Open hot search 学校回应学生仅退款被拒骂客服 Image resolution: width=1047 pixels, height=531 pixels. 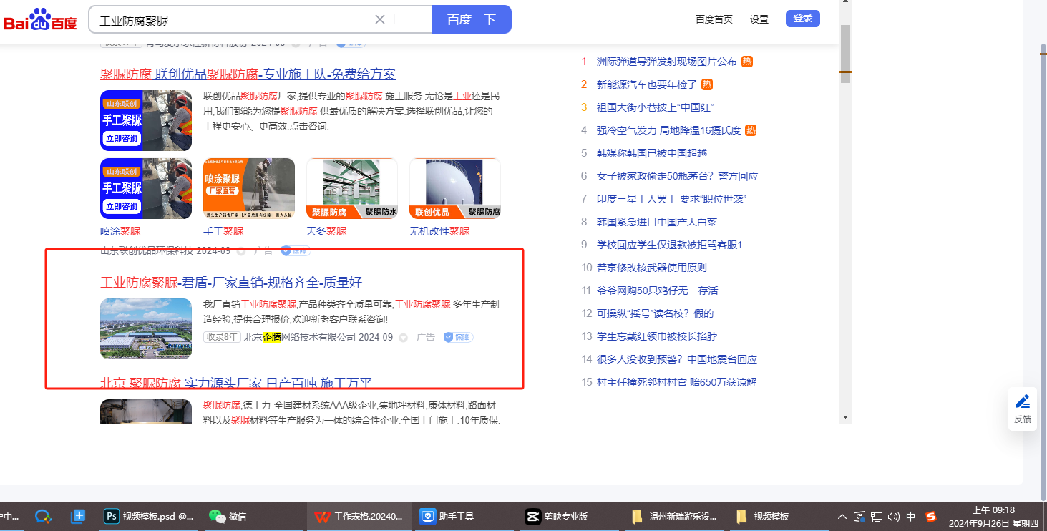pos(675,245)
